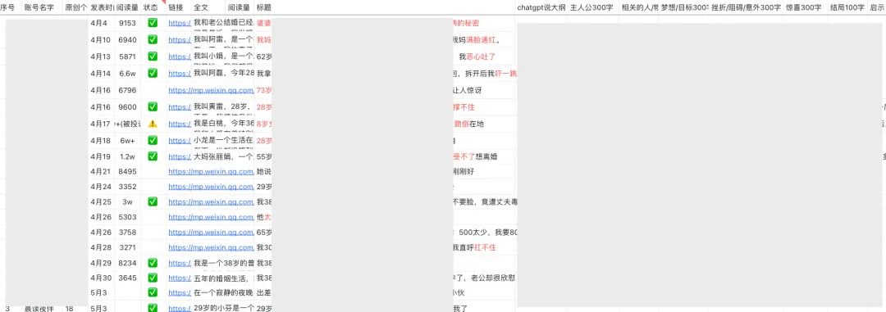The width and height of the screenshot is (886, 312).
Task: Click the green check in the 9600 row
Action: [x=153, y=106]
